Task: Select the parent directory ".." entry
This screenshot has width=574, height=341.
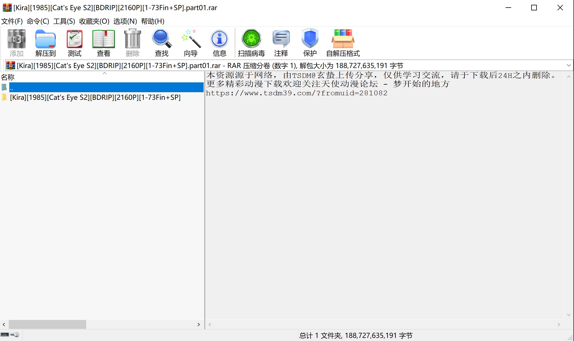Action: [x=11, y=88]
